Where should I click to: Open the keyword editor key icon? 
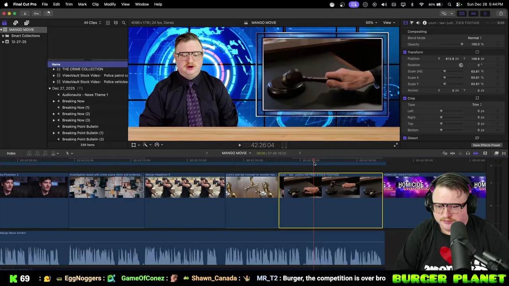point(36,13)
